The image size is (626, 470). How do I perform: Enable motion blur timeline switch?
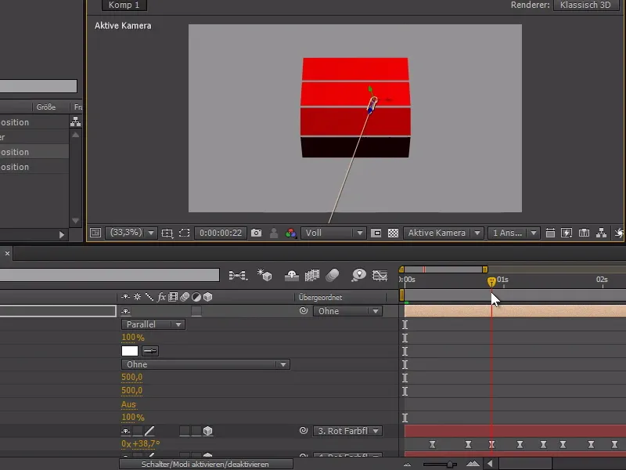point(332,275)
